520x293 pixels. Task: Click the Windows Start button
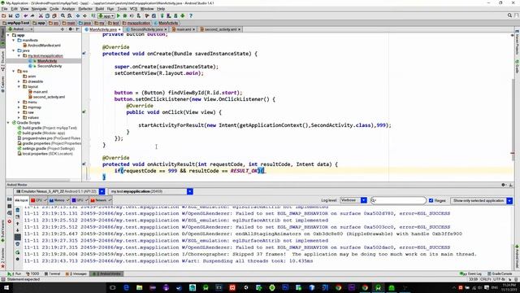coord(6,287)
